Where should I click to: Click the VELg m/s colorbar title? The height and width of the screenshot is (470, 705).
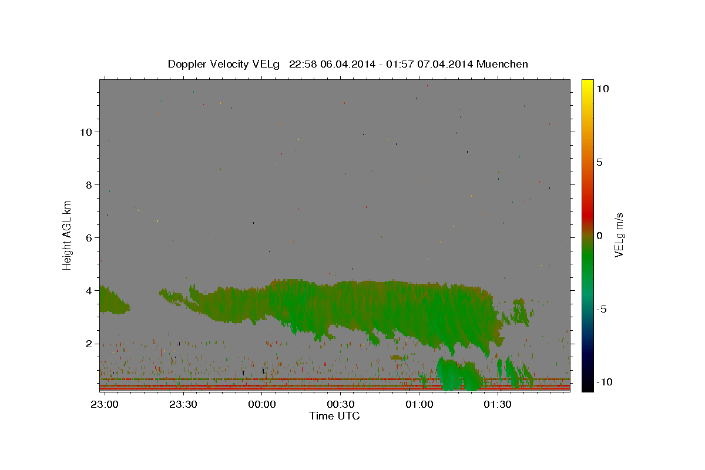click(x=619, y=235)
